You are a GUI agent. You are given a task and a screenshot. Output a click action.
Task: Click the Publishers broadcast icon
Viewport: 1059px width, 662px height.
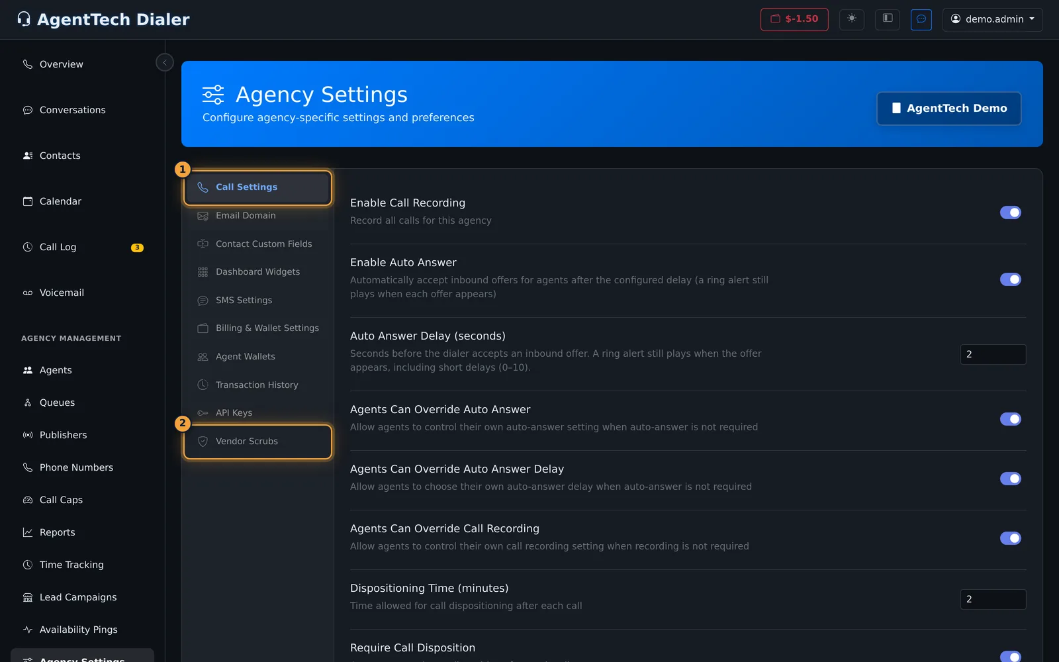[28, 435]
